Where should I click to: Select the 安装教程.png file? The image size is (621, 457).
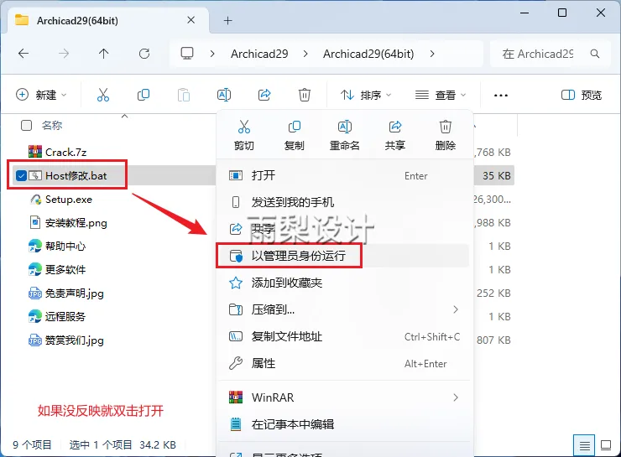point(76,223)
